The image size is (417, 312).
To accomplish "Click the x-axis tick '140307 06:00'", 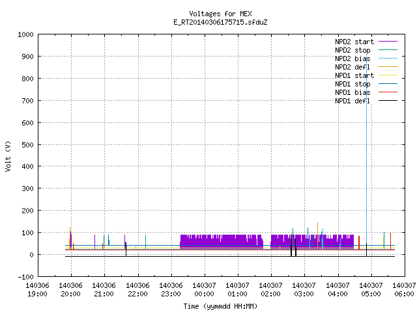I will pos(404,290).
